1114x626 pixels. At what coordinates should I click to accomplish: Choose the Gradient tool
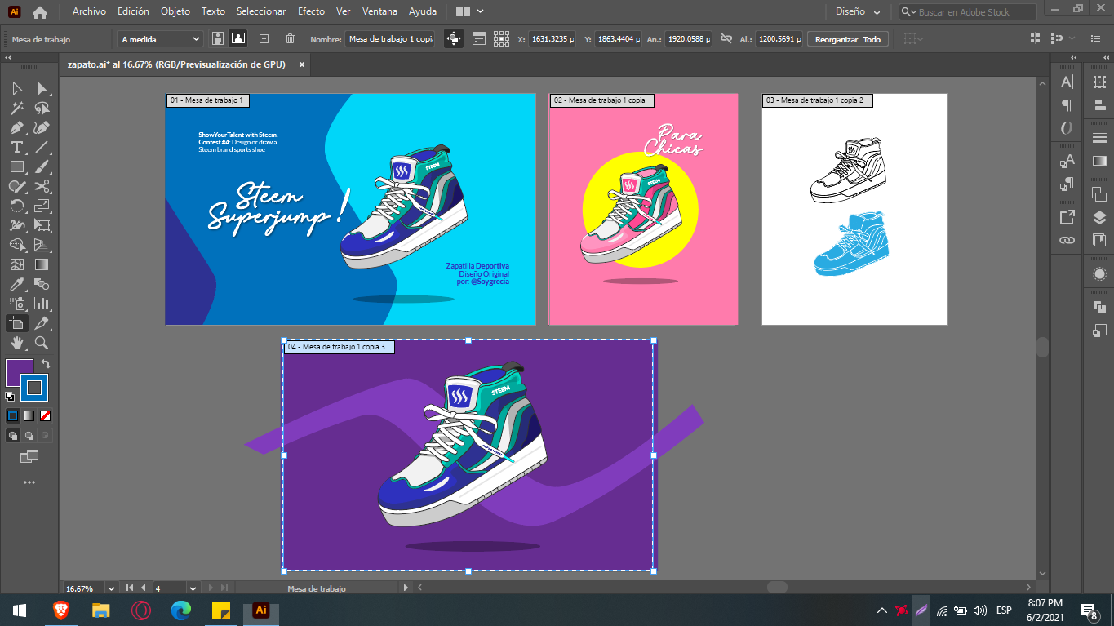[42, 264]
